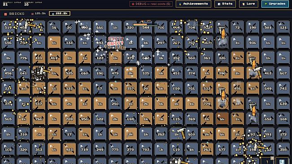Click the exclamation slot with 0 badge
This screenshot has height=164, width=292.
coord(267,161)
